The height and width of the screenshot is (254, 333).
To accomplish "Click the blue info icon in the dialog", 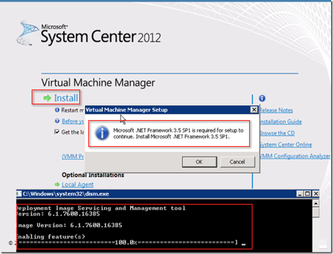I will [102, 133].
